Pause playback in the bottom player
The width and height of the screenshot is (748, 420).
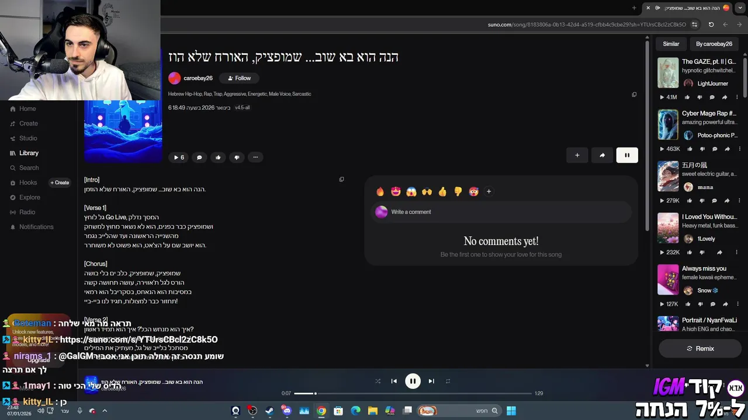(x=413, y=381)
